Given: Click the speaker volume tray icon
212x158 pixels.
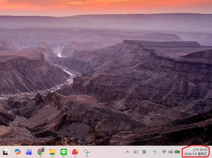Looking at the screenshot, I should [170, 152].
